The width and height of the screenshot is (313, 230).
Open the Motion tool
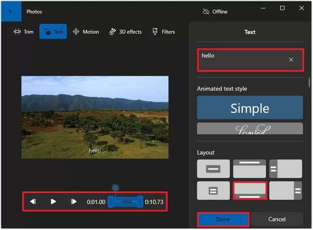point(86,32)
